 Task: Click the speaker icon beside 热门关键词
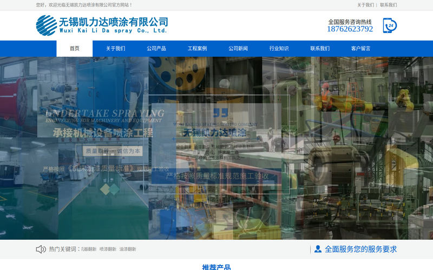point(41,249)
